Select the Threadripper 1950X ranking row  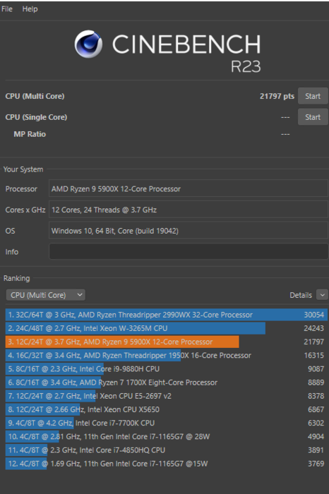point(167,356)
